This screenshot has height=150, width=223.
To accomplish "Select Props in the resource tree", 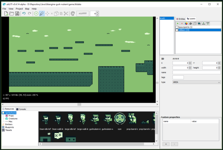I will (x=11, y=116).
